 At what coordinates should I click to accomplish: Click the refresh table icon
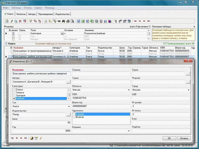tap(45, 21)
